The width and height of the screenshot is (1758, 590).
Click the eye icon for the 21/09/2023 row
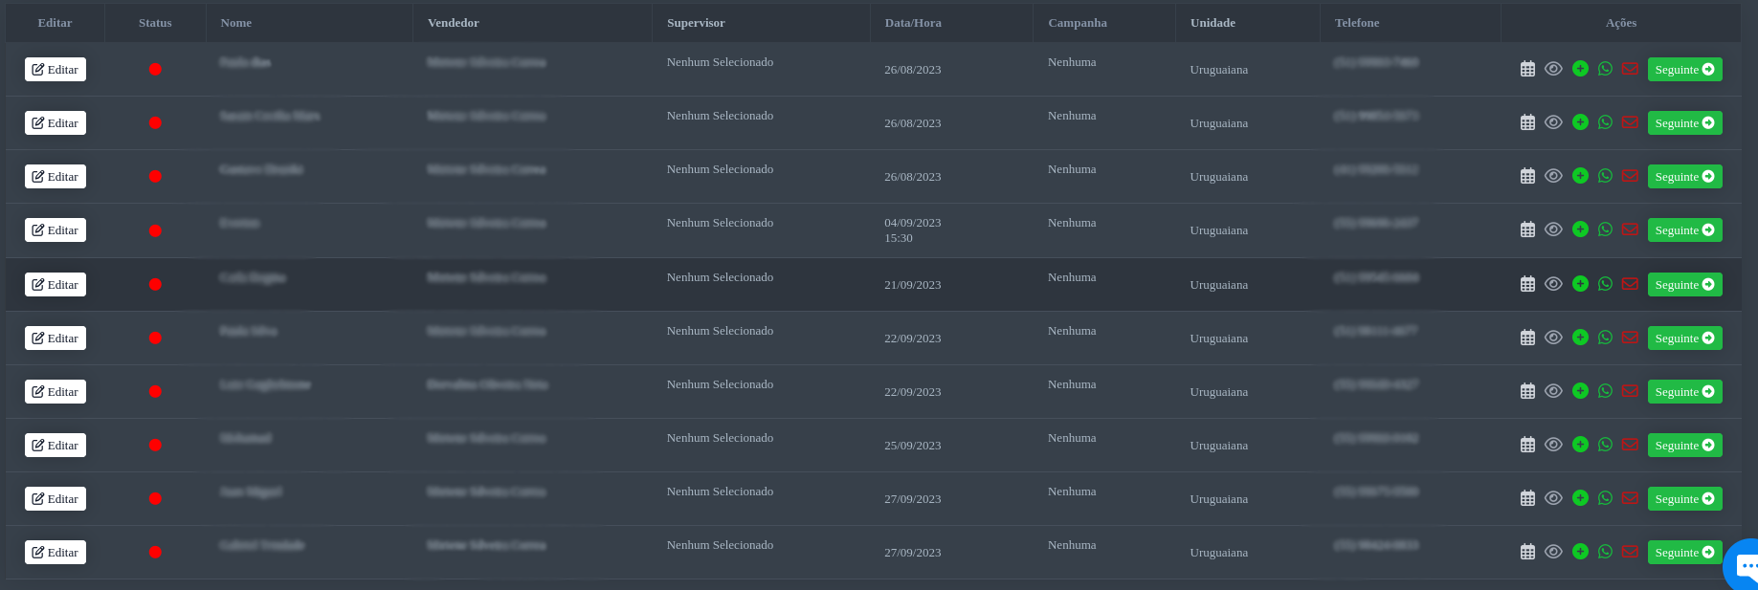click(1553, 284)
